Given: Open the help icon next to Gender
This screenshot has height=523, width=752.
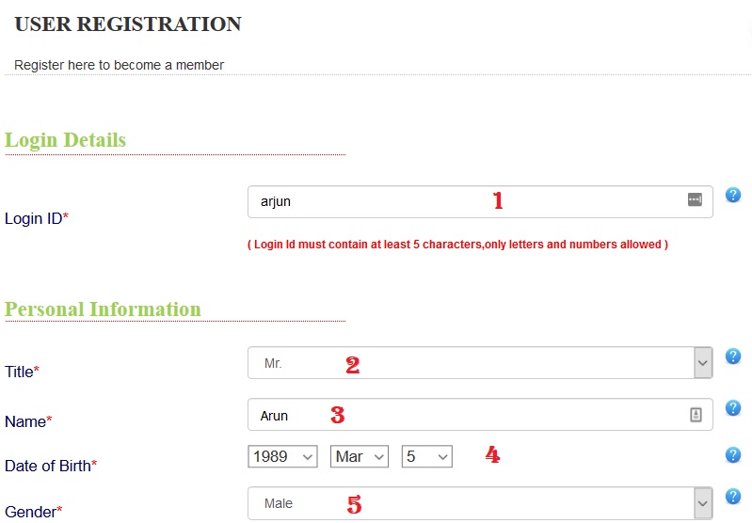Looking at the screenshot, I should click(733, 497).
